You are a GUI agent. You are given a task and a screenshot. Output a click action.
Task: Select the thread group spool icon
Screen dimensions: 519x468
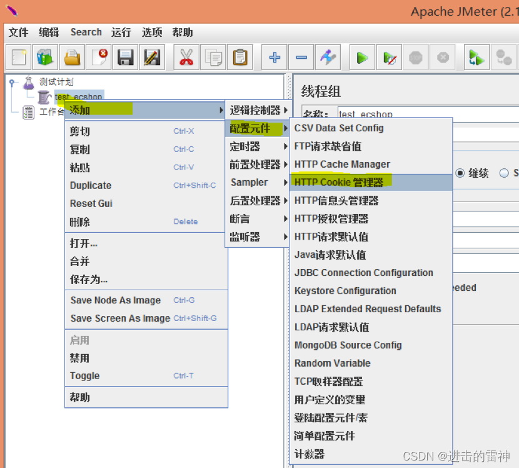pyautogui.click(x=44, y=97)
